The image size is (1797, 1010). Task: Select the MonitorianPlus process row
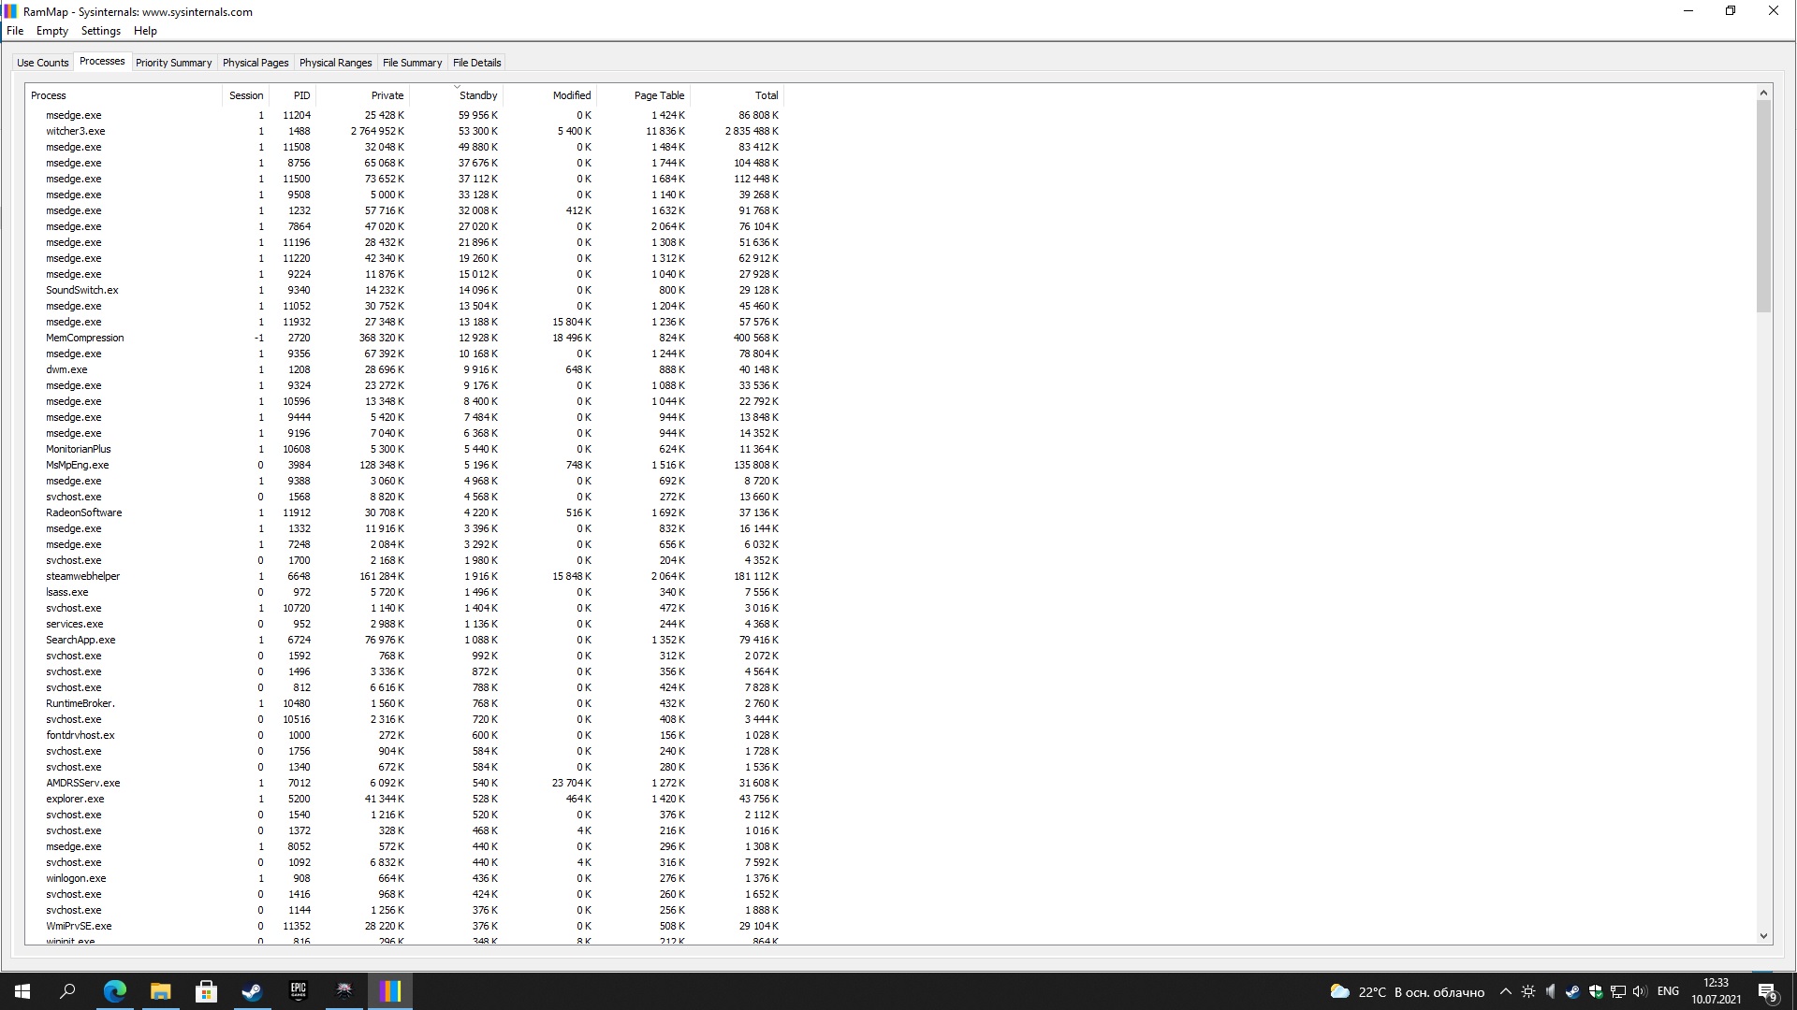pyautogui.click(x=404, y=449)
